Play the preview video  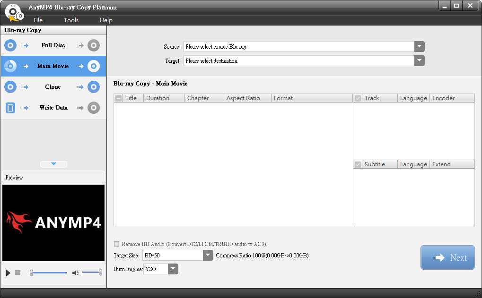(x=8, y=272)
